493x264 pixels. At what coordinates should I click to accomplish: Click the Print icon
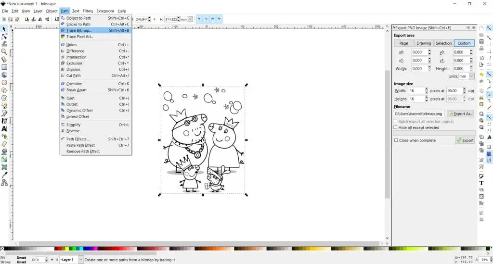pyautogui.click(x=481, y=49)
